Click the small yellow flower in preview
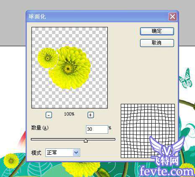195x177 pixels. coord(48,58)
